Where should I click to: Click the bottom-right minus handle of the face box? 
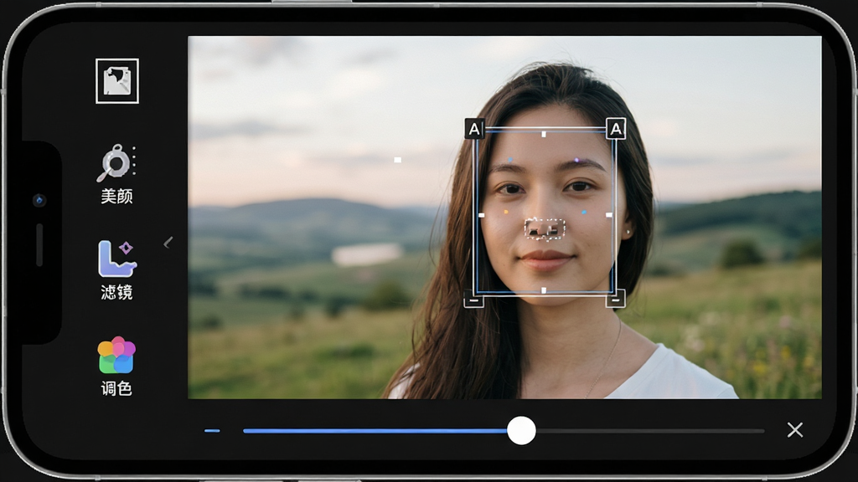click(616, 300)
